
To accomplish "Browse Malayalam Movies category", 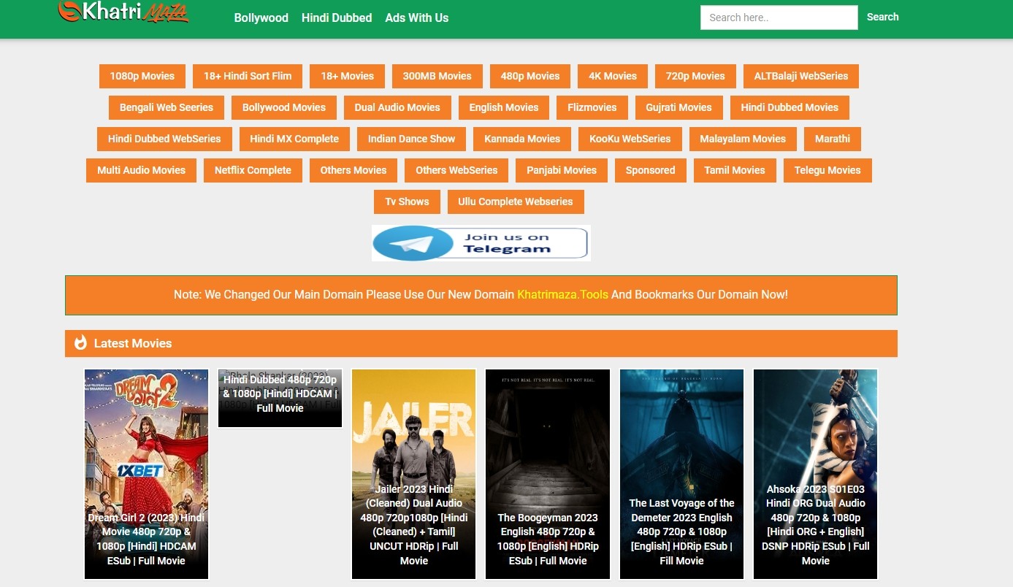I will click(x=743, y=139).
